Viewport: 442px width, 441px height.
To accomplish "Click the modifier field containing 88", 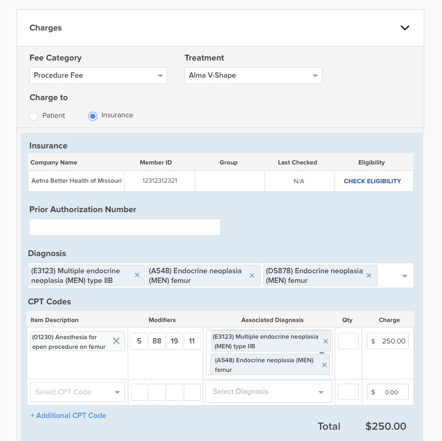I will click(157, 341).
